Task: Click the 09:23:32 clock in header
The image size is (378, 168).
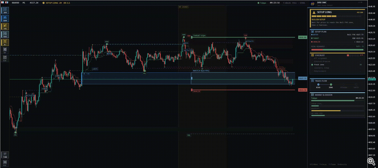Action: tap(275, 3)
